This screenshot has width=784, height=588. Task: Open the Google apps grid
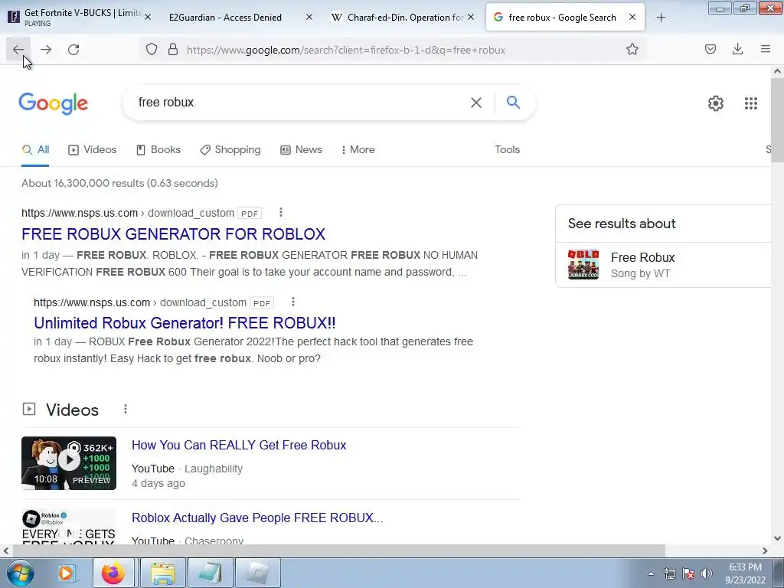coord(750,103)
